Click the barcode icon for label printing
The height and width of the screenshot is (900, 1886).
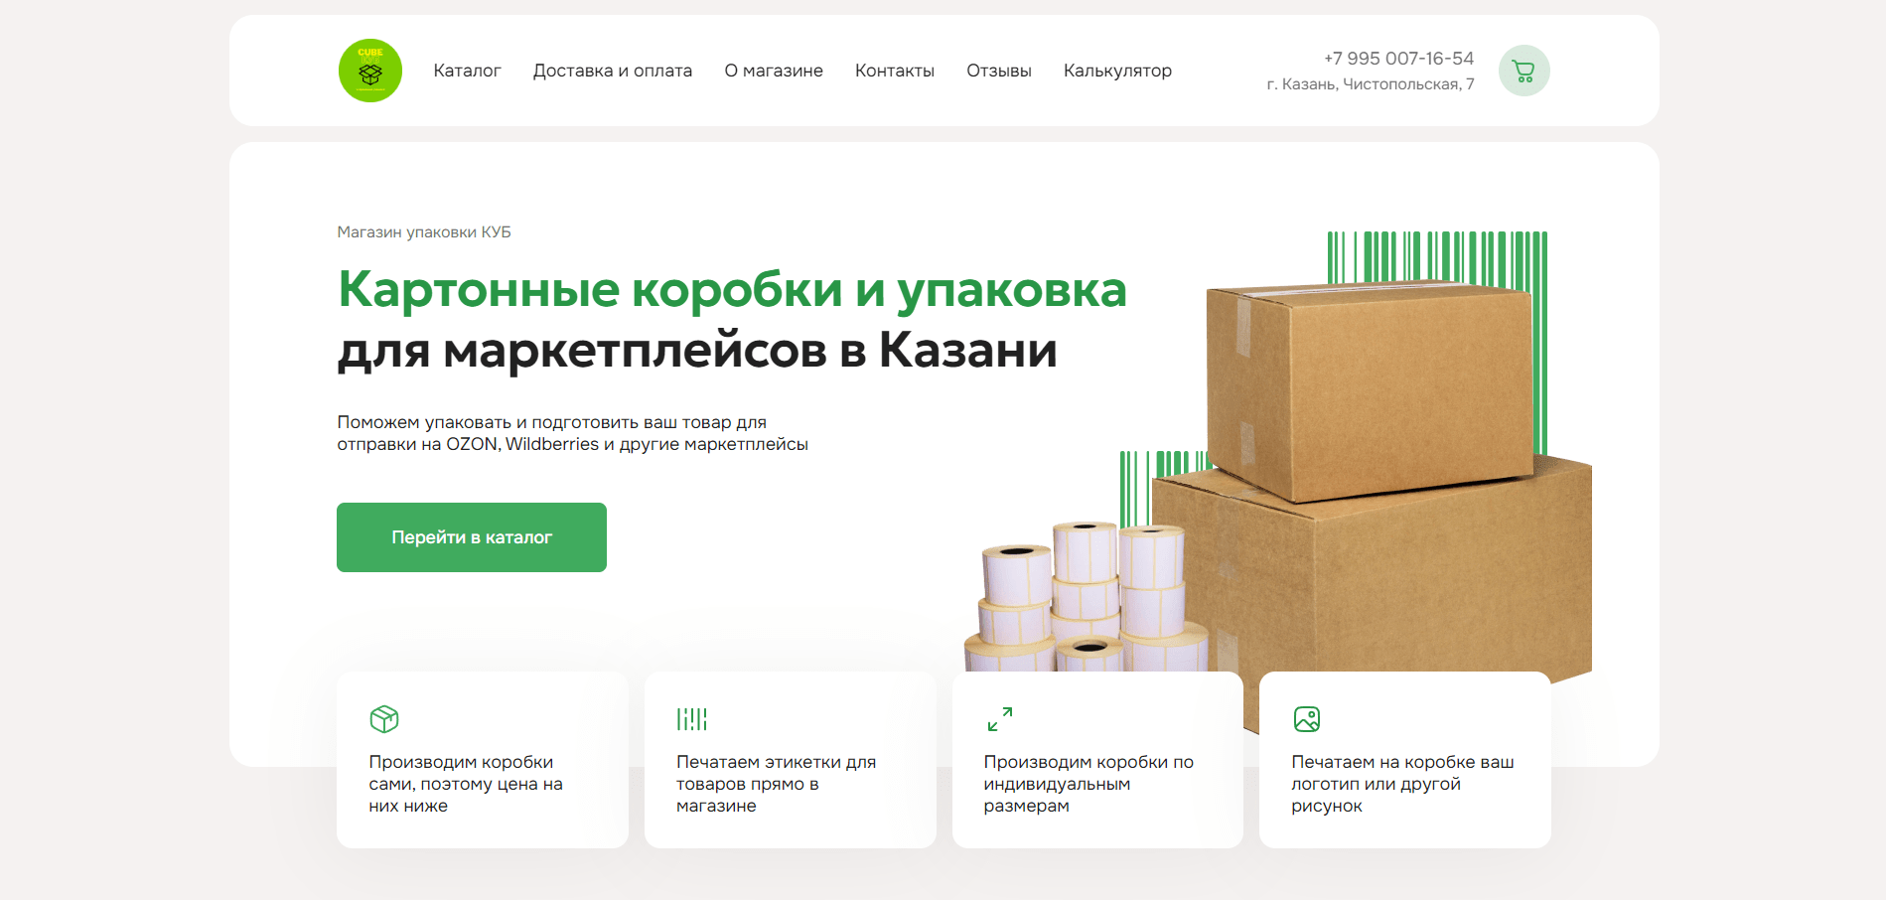point(691,718)
